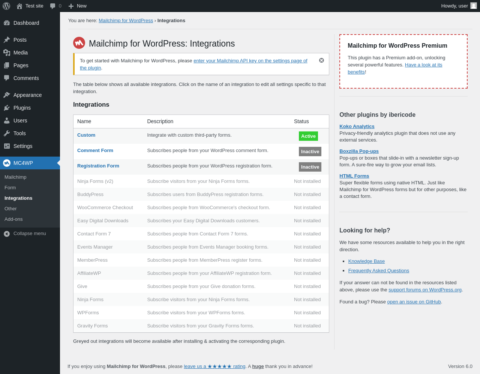Open the Media menu item
The height and width of the screenshot is (374, 480).
pos(30,53)
